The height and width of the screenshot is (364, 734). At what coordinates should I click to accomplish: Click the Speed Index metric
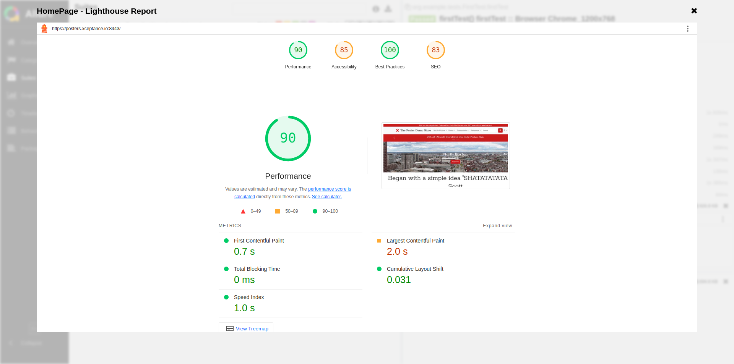[x=249, y=298]
